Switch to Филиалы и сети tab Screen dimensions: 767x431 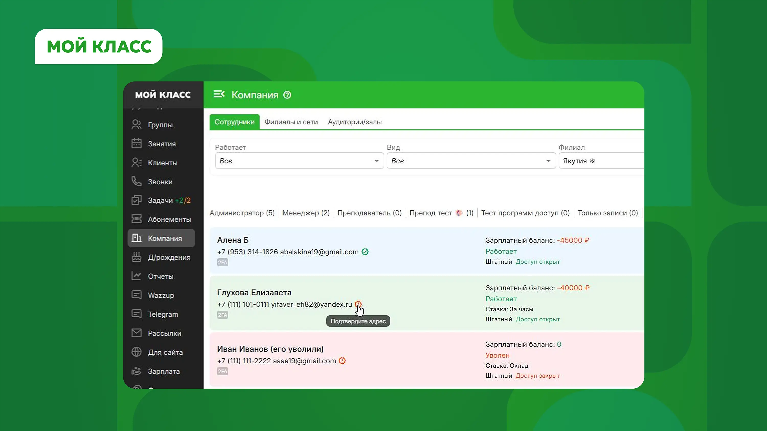(x=291, y=122)
